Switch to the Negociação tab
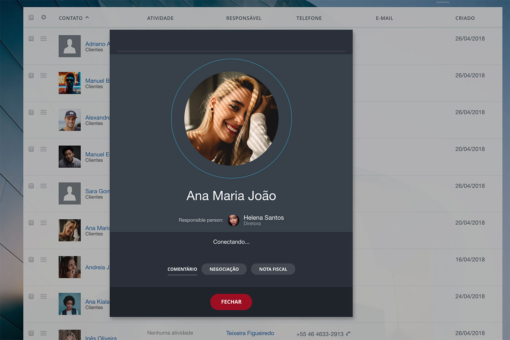 tap(224, 269)
